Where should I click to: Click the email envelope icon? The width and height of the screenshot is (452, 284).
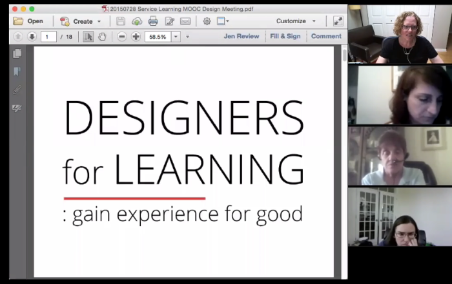pyautogui.click(x=185, y=21)
